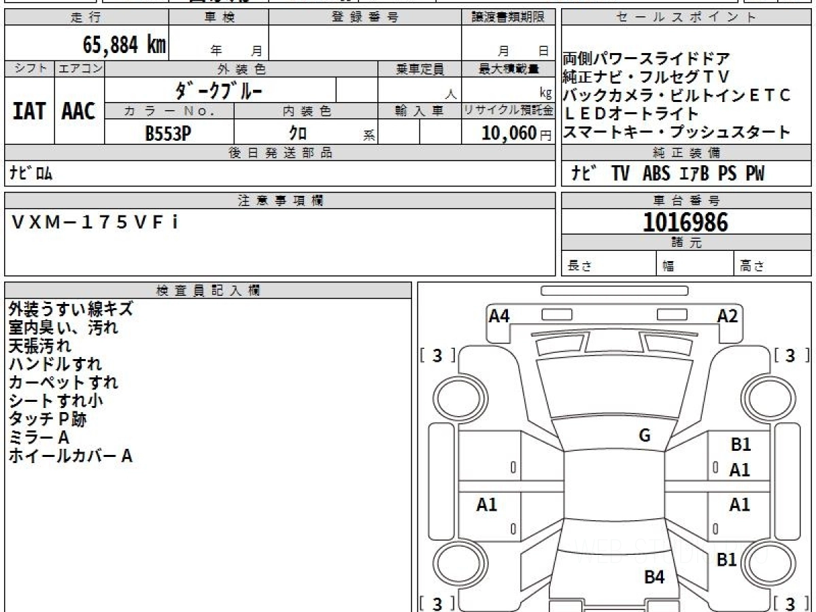Click the ミラーA note
The height and width of the screenshot is (612, 816).
[39, 438]
